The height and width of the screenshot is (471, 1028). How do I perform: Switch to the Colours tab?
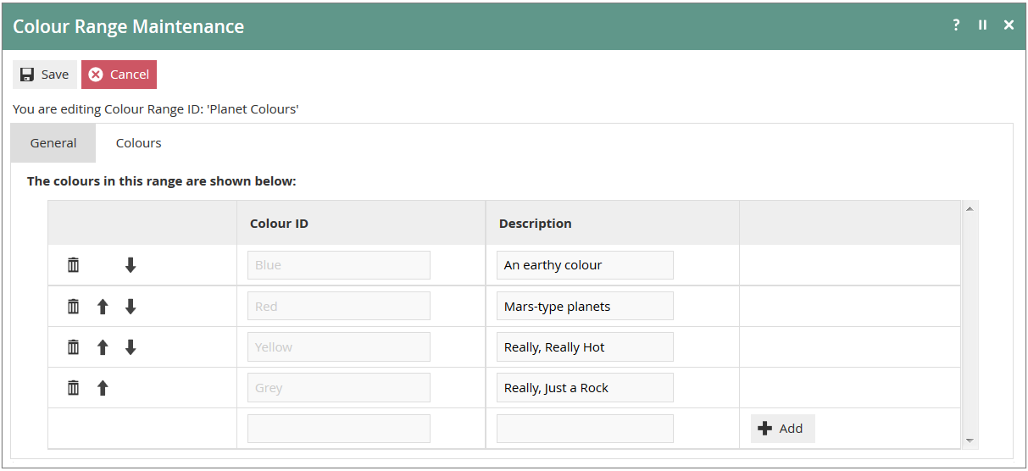138,143
